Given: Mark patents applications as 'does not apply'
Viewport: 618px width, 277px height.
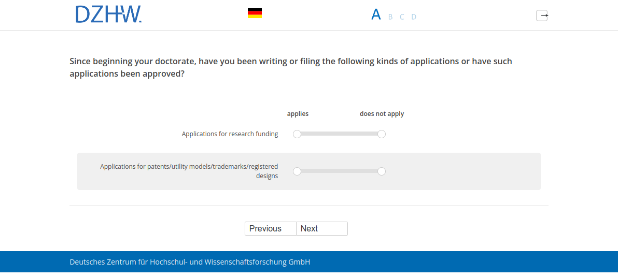Looking at the screenshot, I should pyautogui.click(x=382, y=171).
